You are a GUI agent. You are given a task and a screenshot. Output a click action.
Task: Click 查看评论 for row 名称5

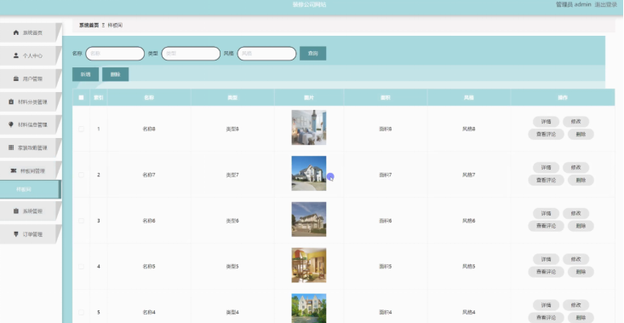546,272
